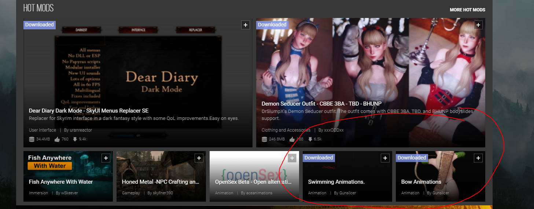
Task: Open the User Interface category
Action: coord(43,130)
